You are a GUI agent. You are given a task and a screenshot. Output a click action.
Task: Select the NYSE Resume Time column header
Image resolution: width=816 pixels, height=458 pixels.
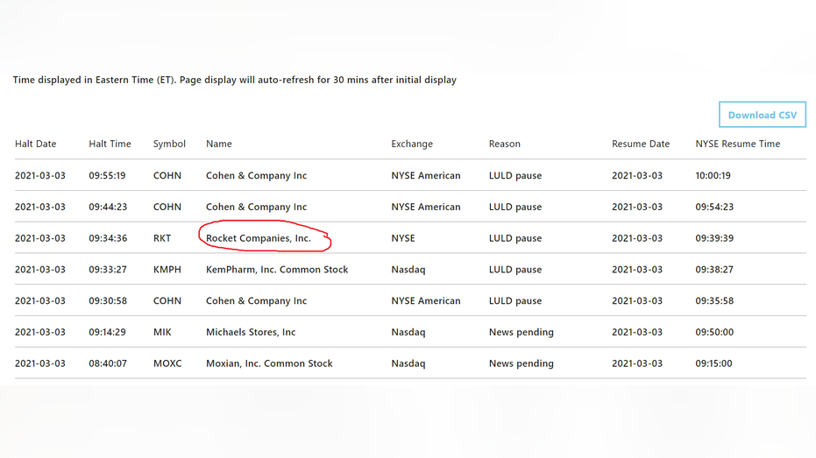(x=737, y=144)
